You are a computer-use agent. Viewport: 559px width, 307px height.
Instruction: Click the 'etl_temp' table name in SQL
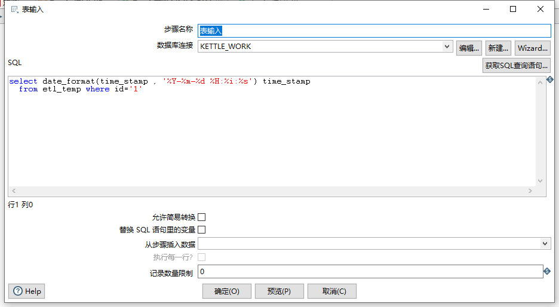62,89
